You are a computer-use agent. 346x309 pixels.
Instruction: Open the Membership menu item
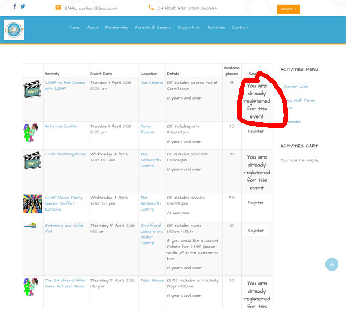tap(116, 28)
